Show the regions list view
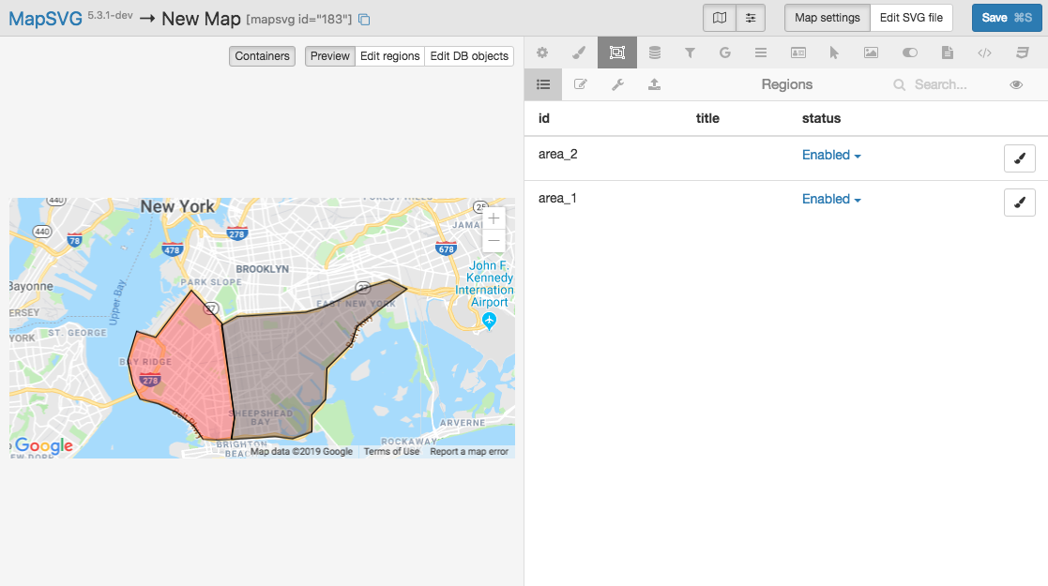 (x=543, y=84)
